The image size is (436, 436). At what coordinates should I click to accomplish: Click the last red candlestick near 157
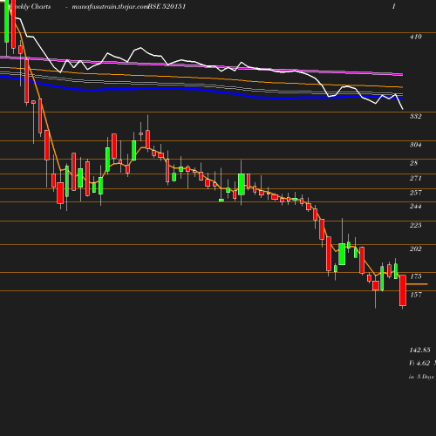tap(403, 290)
